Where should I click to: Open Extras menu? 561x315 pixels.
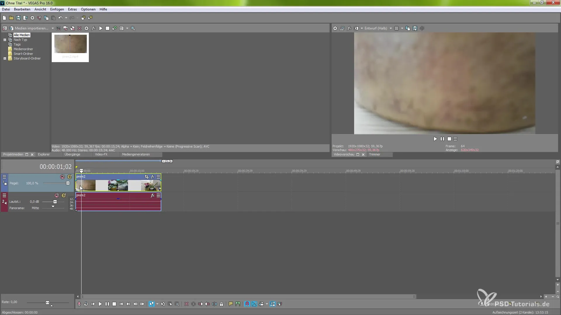[72, 9]
